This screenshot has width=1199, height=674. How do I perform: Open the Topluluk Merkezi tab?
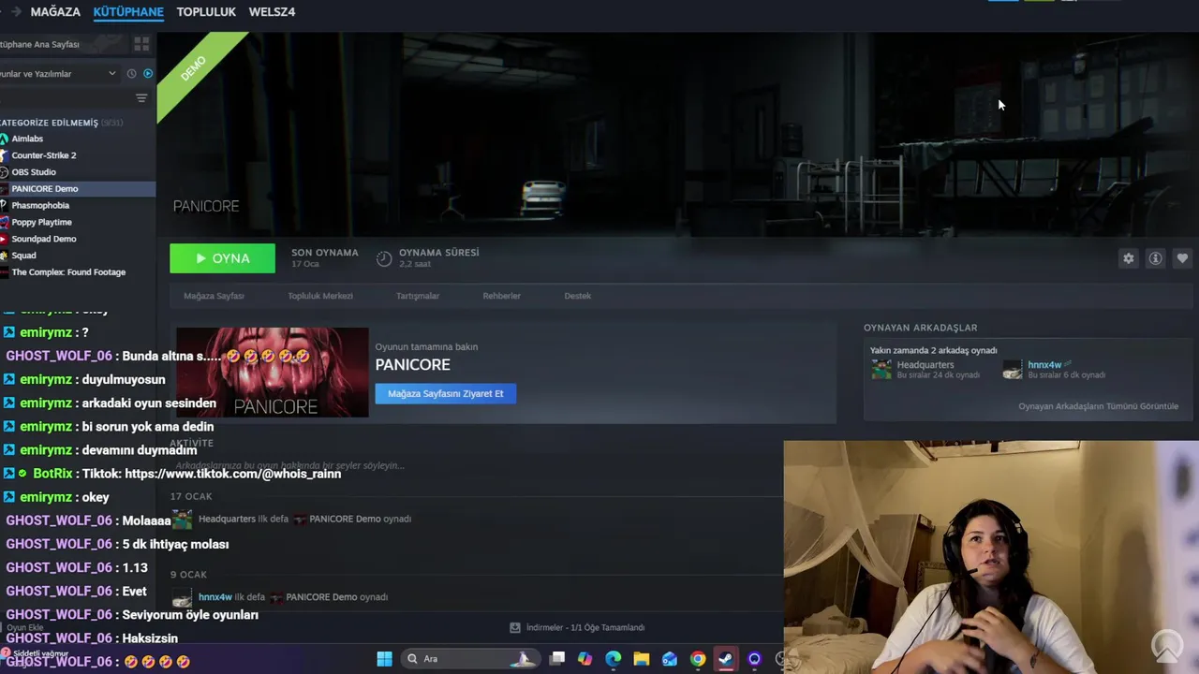click(320, 296)
